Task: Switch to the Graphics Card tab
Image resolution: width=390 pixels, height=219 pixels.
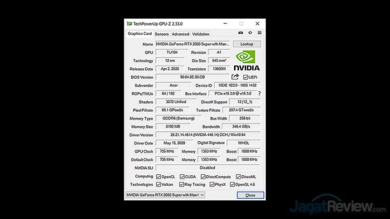Action: click(x=140, y=34)
